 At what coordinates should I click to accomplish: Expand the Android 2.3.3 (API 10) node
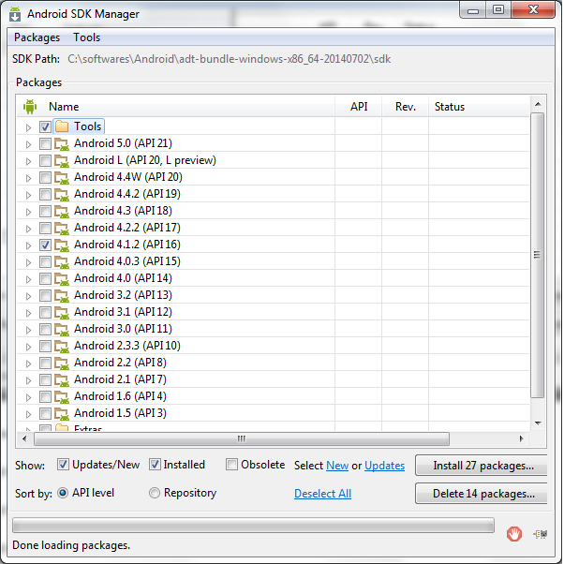(28, 347)
